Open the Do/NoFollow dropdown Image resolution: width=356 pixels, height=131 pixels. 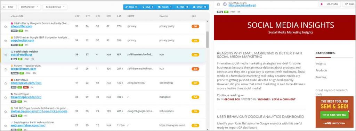click(x=30, y=7)
